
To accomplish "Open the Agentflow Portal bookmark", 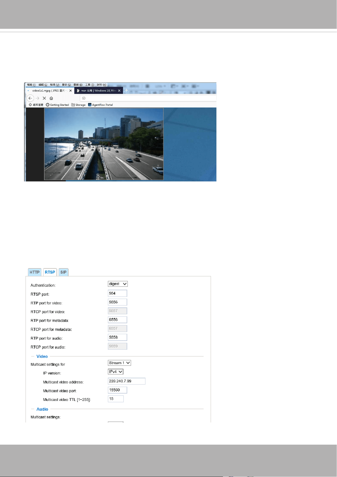I will point(100,105).
